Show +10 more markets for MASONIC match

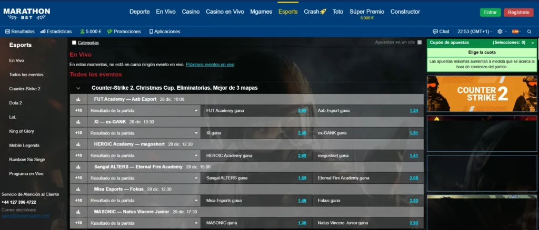point(78,223)
